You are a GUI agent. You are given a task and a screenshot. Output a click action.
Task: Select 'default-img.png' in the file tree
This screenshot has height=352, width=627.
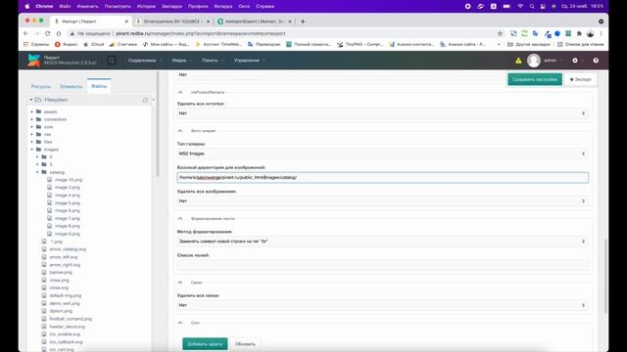tap(66, 295)
